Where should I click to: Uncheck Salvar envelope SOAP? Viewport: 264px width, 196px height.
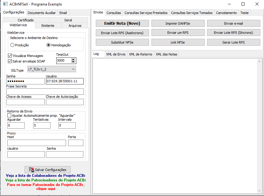tap(10, 61)
